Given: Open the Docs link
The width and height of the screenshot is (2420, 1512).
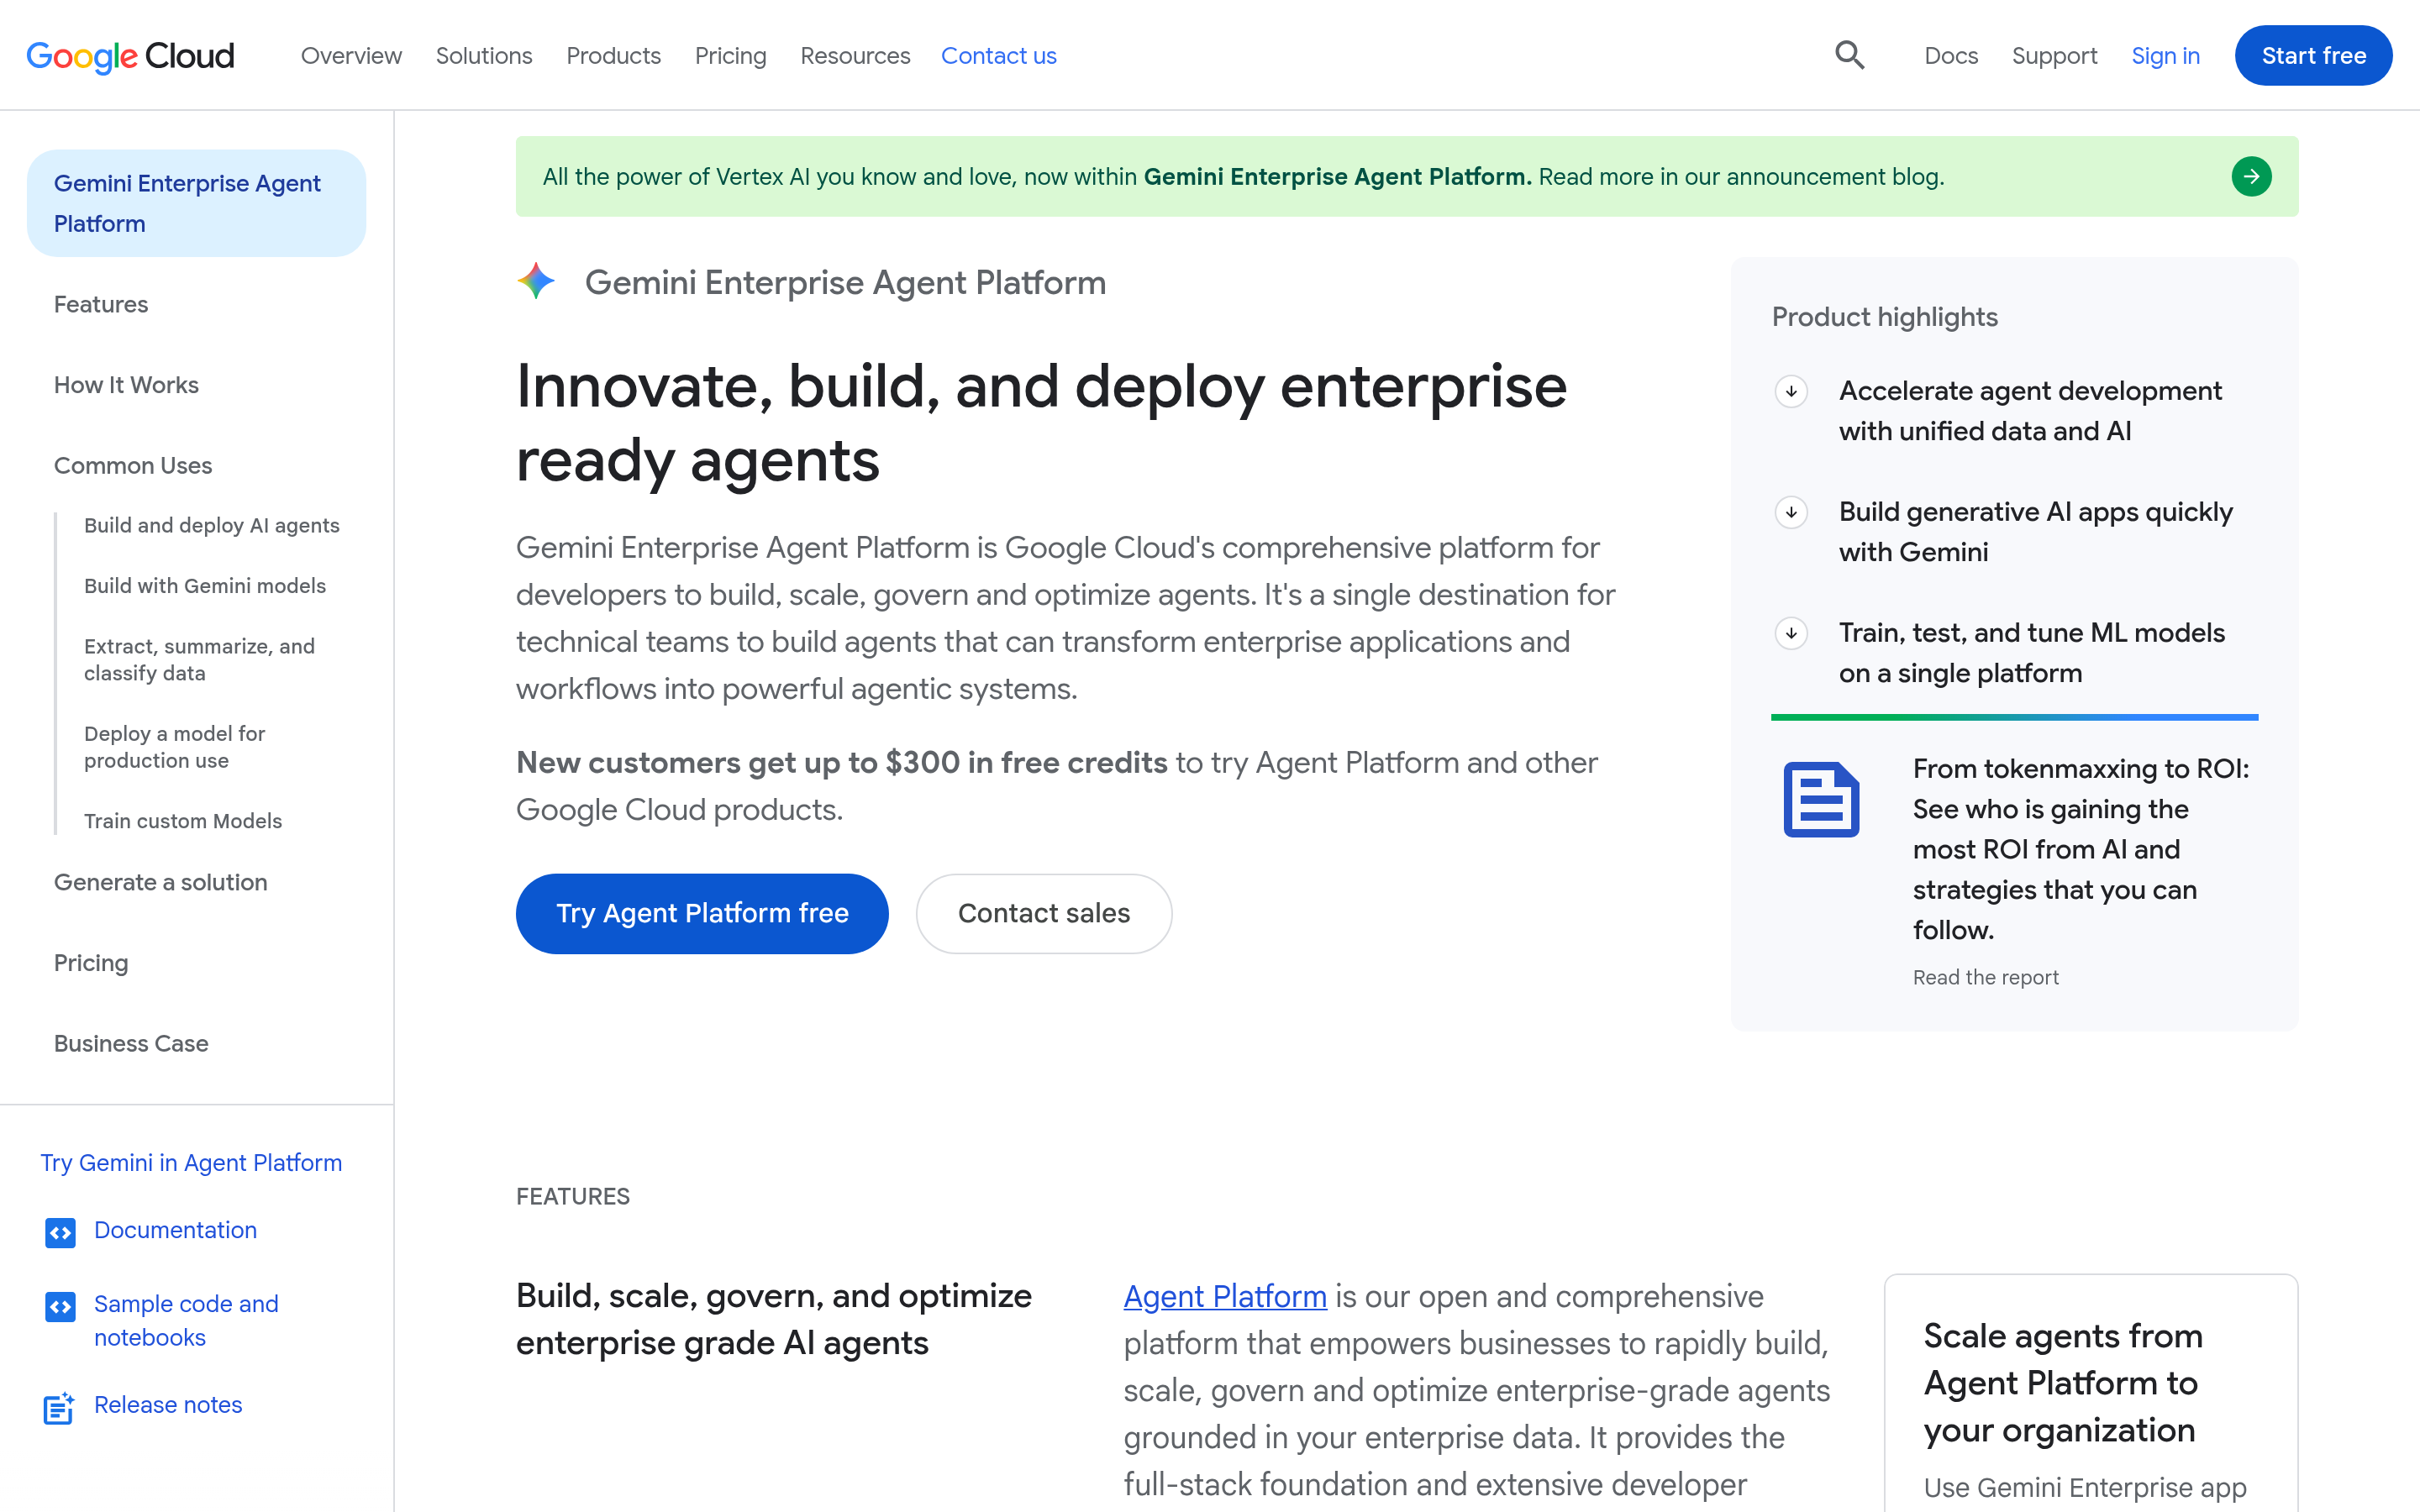Looking at the screenshot, I should tap(1951, 56).
